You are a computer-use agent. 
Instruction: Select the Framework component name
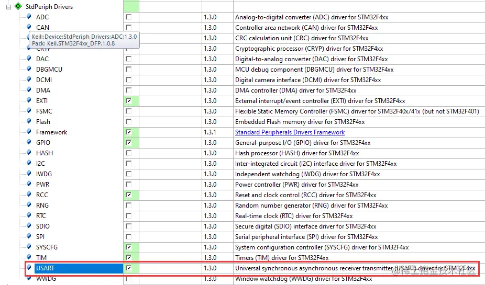[52, 132]
